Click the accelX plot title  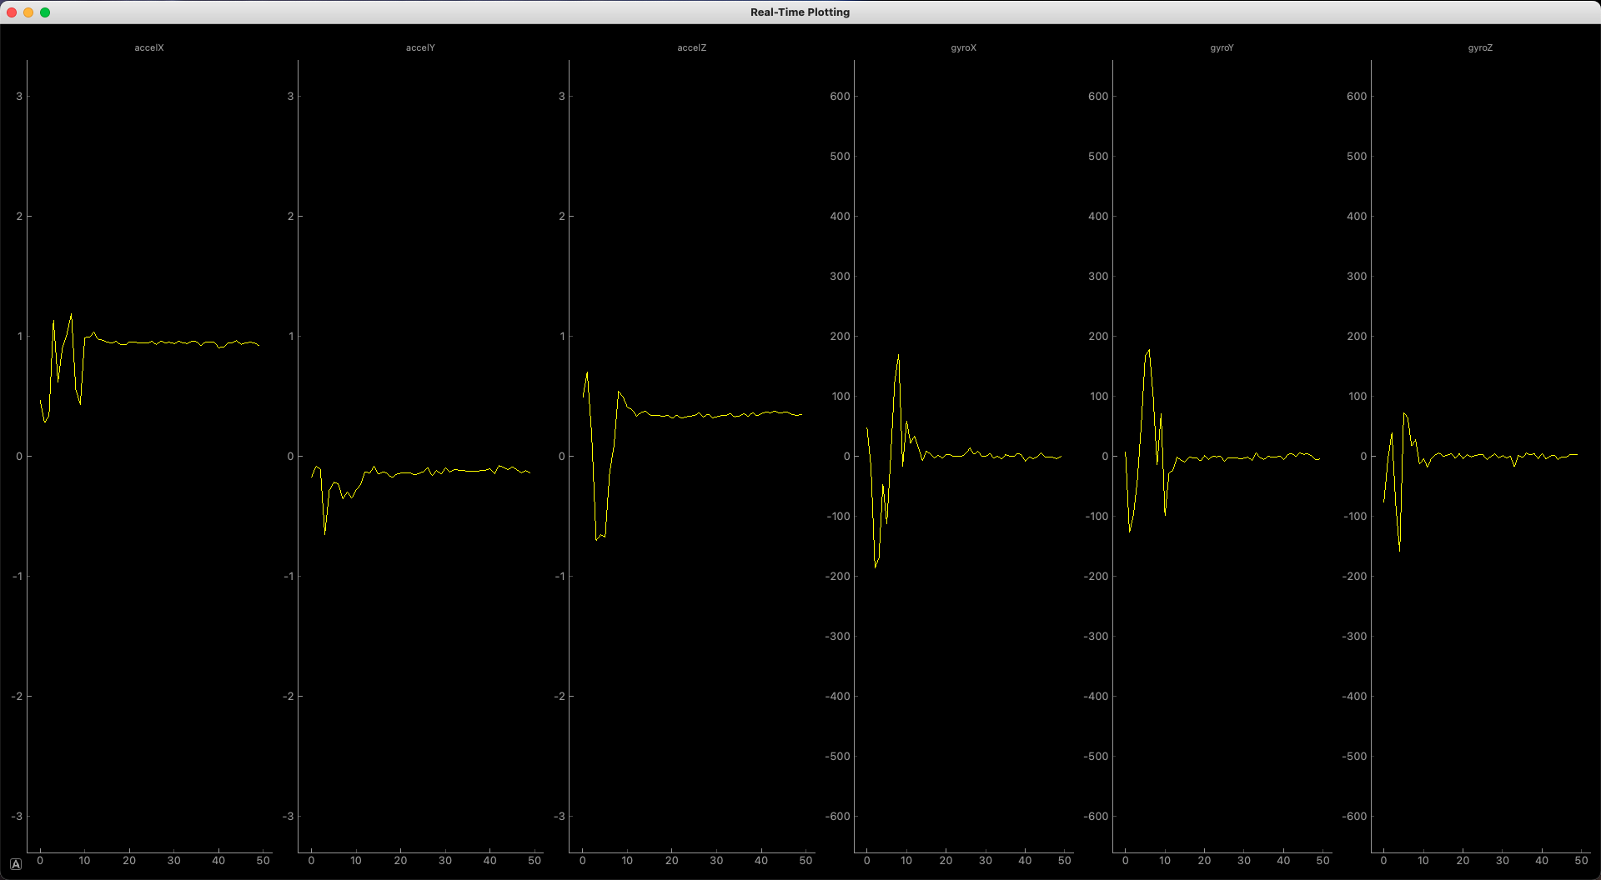pyautogui.click(x=149, y=48)
